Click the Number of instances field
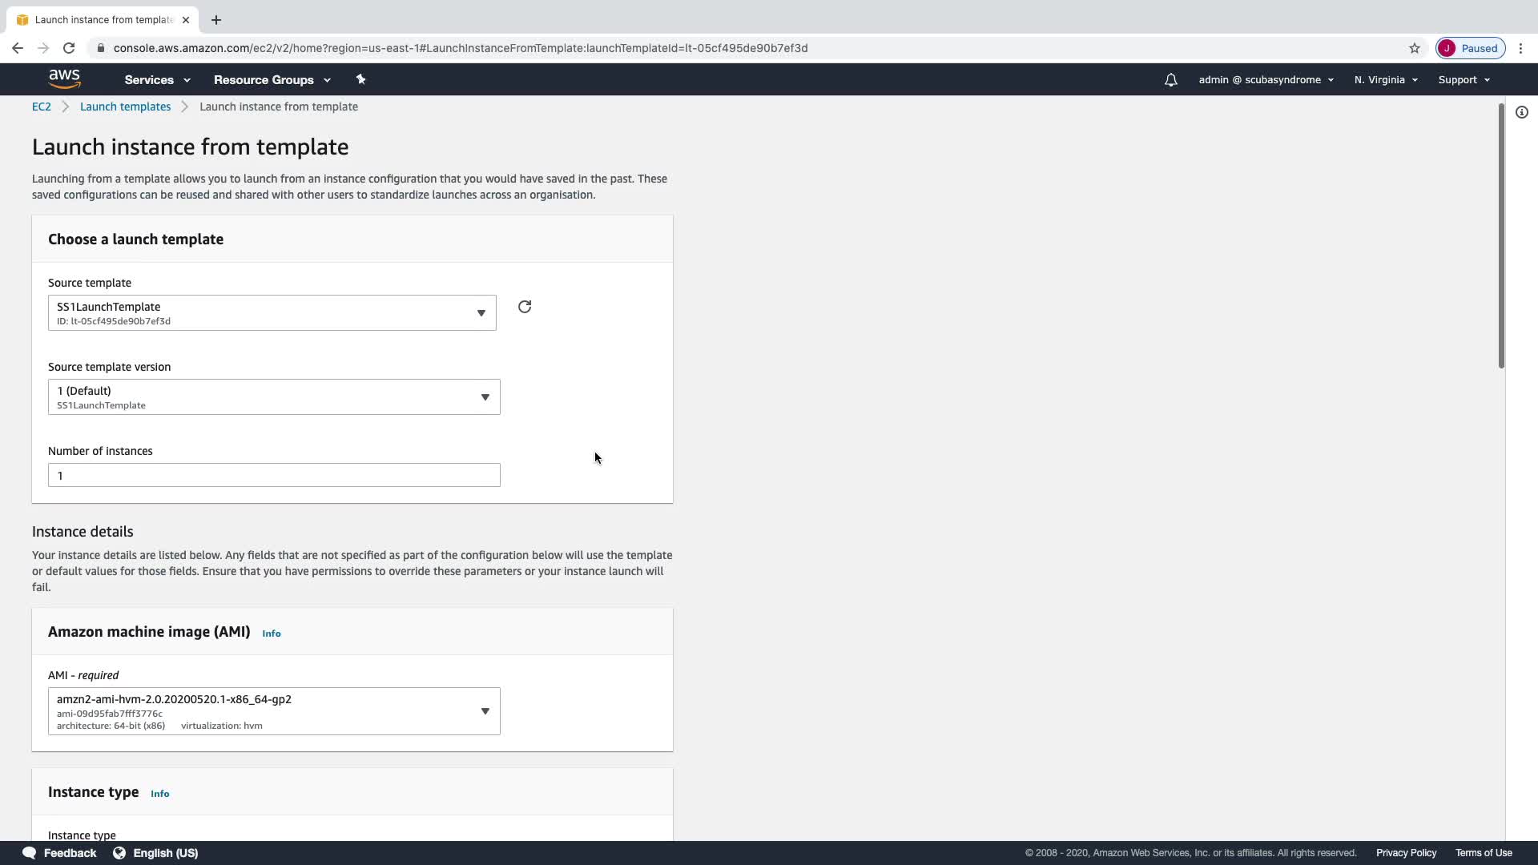Screen dimensions: 1538x865 pyautogui.click(x=273, y=476)
